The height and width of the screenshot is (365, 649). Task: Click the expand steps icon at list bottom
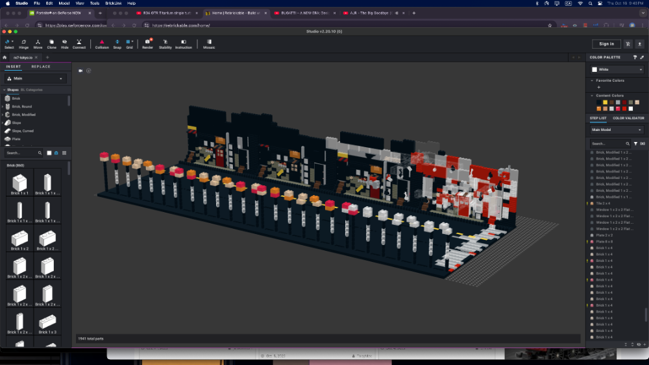[x=632, y=344]
